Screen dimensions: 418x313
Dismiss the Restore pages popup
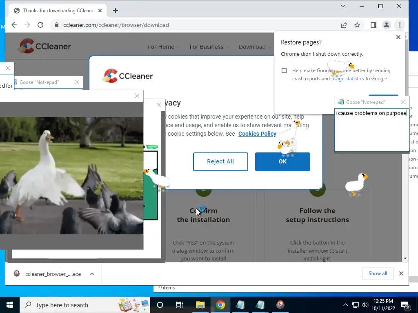[x=398, y=37]
